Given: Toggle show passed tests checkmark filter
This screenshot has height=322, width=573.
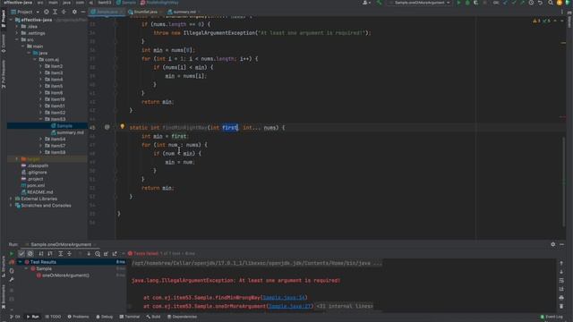Looking at the screenshot, I should pos(21,253).
